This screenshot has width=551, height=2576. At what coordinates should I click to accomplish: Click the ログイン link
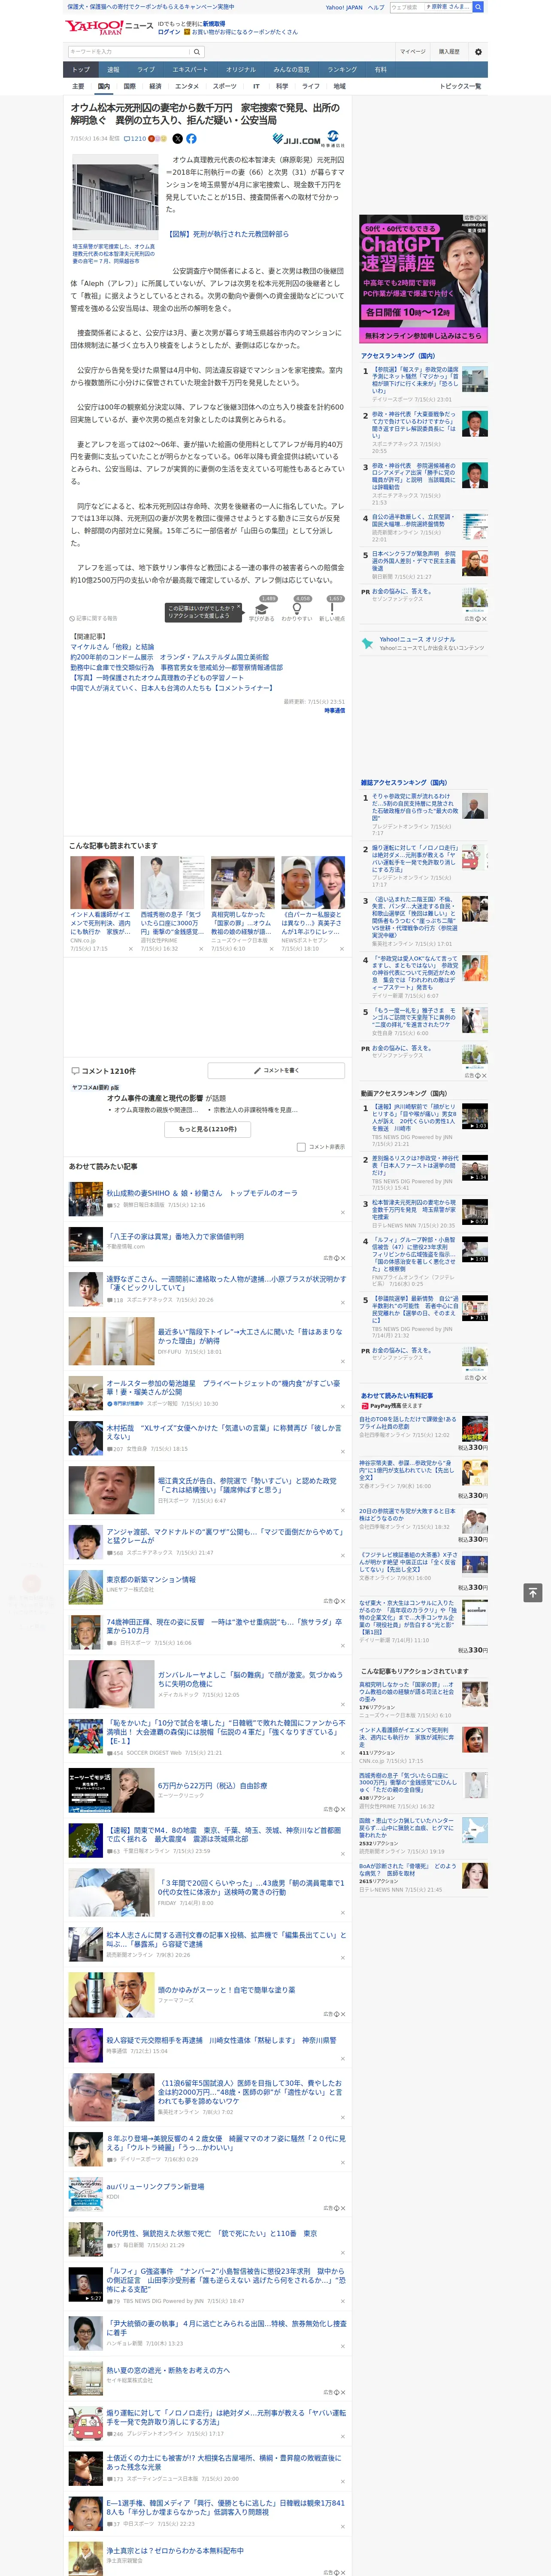(x=169, y=32)
